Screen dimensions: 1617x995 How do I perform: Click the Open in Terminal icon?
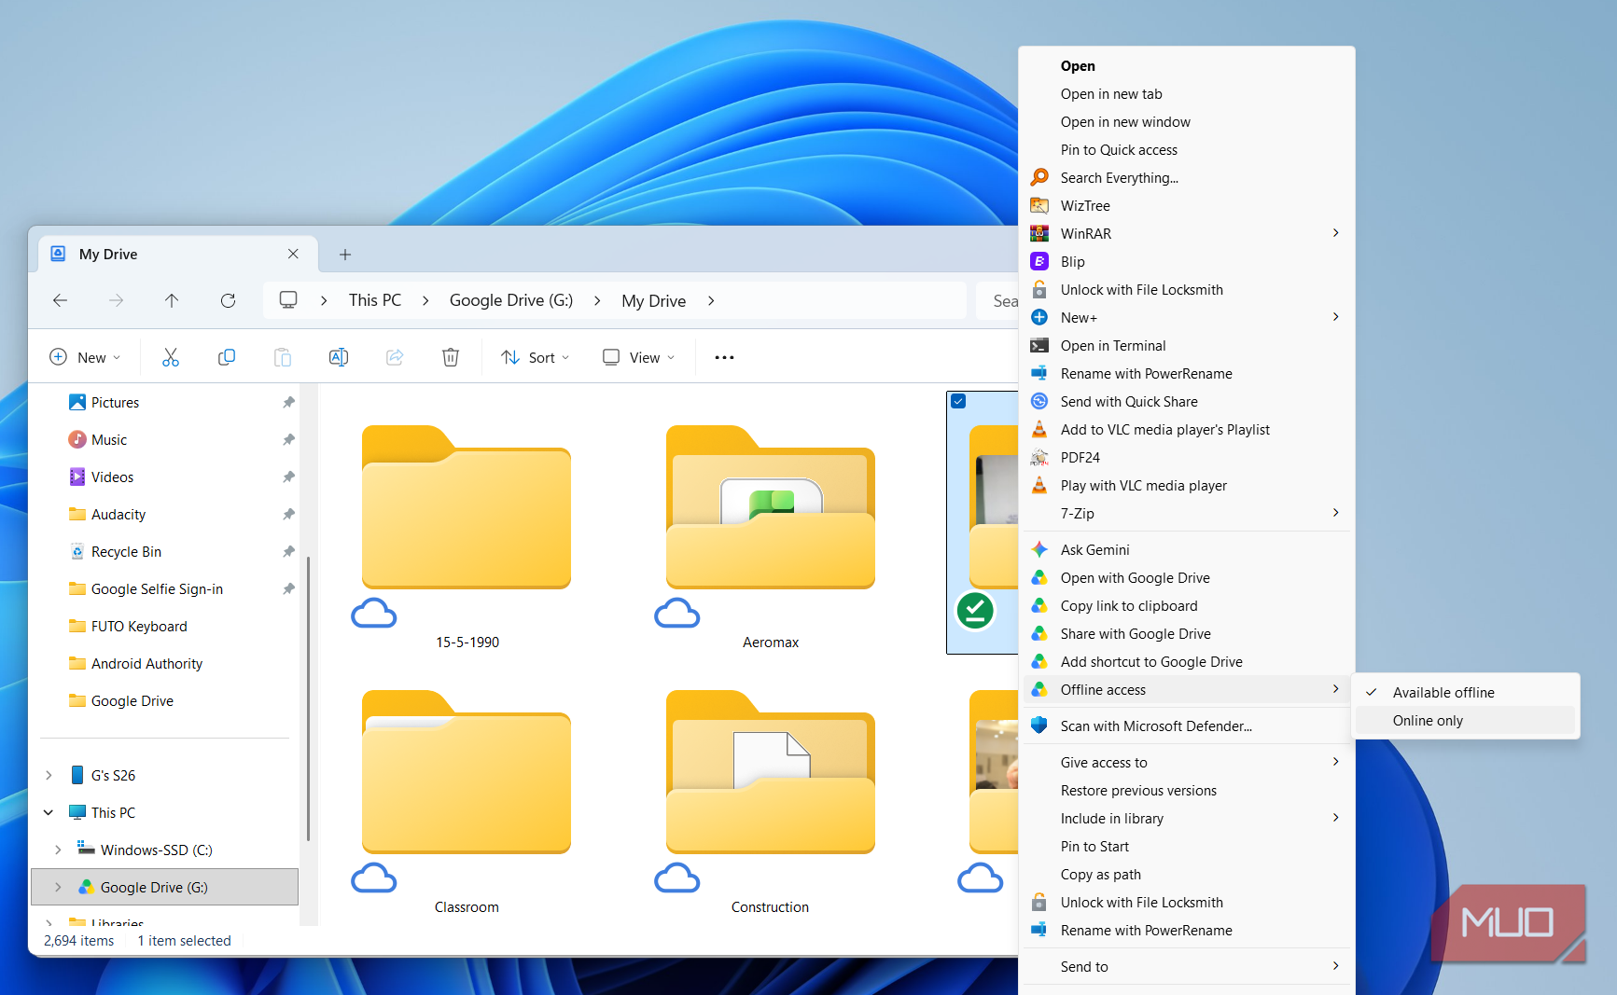click(1039, 345)
